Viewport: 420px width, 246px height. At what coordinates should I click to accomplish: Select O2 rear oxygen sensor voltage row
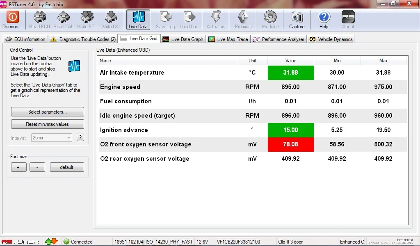point(253,159)
